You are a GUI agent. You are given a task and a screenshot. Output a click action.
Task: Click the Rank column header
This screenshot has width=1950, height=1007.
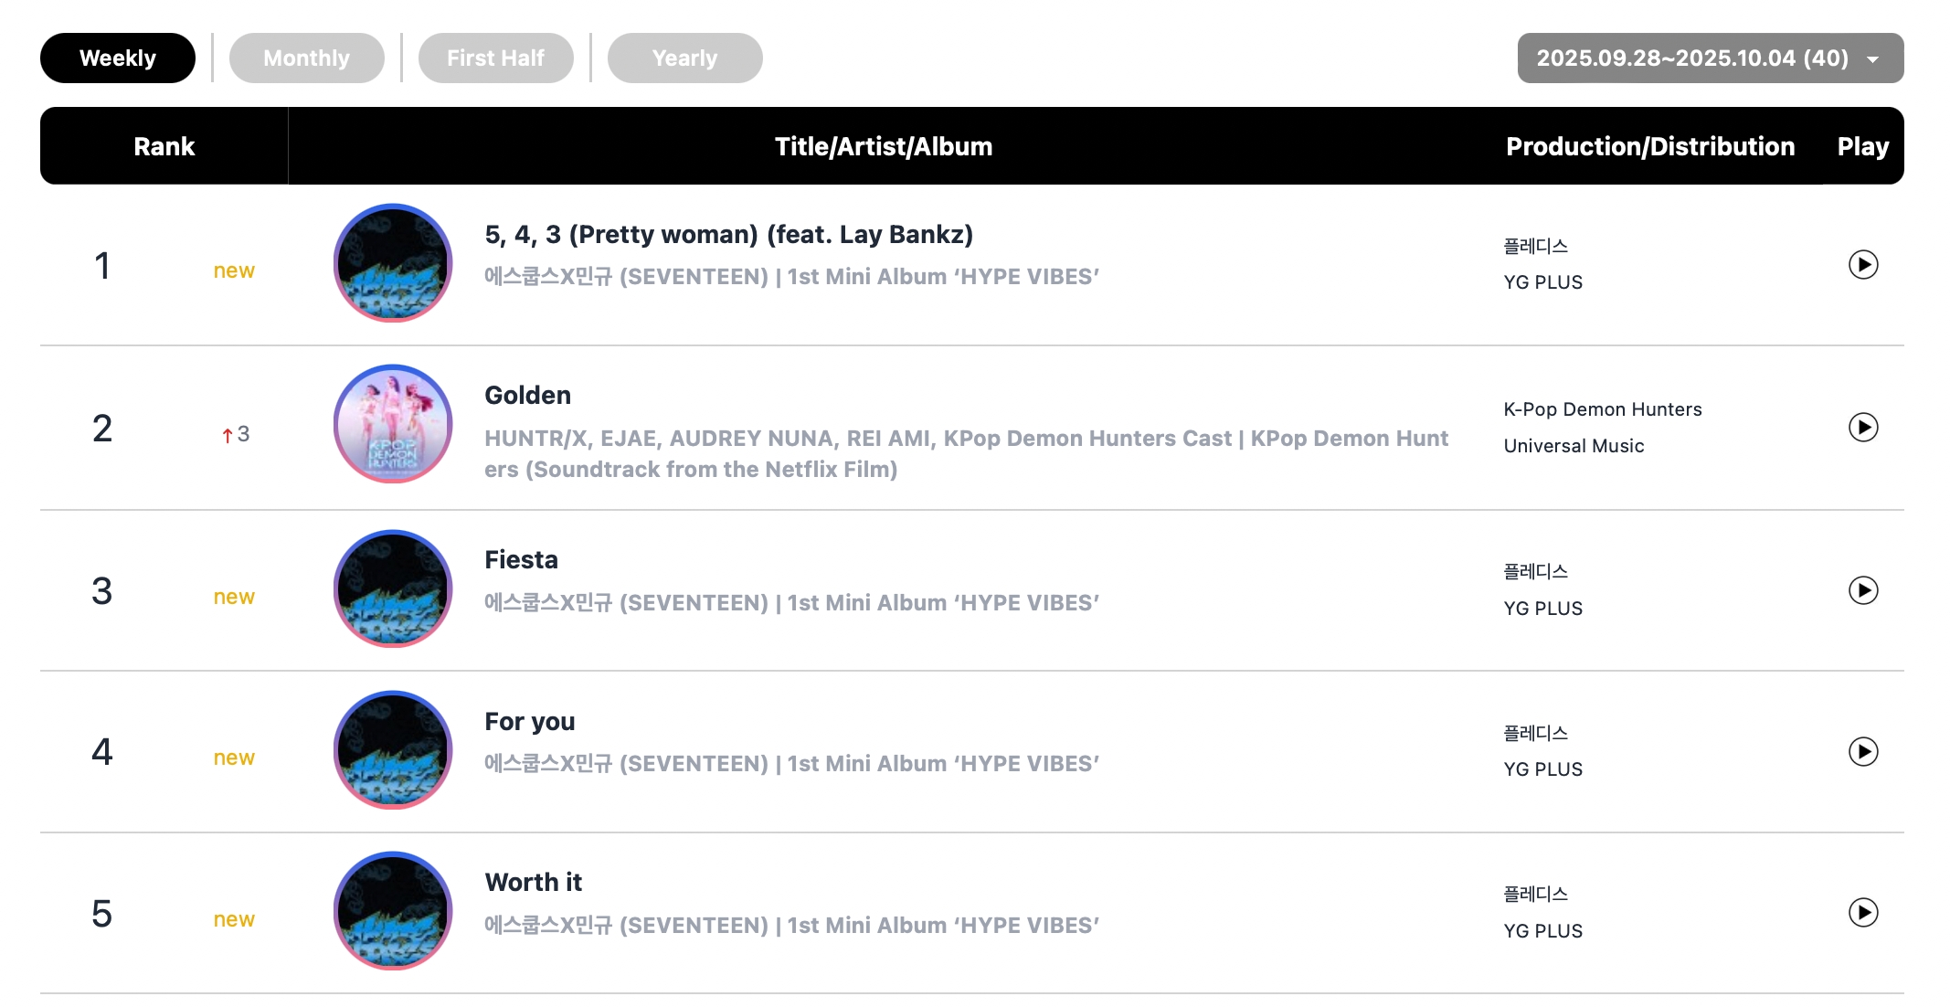[164, 146]
